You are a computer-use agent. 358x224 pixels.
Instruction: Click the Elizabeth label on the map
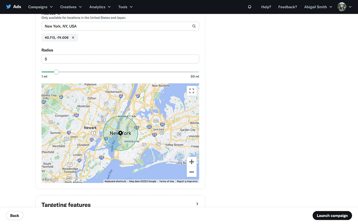[x=83, y=145]
